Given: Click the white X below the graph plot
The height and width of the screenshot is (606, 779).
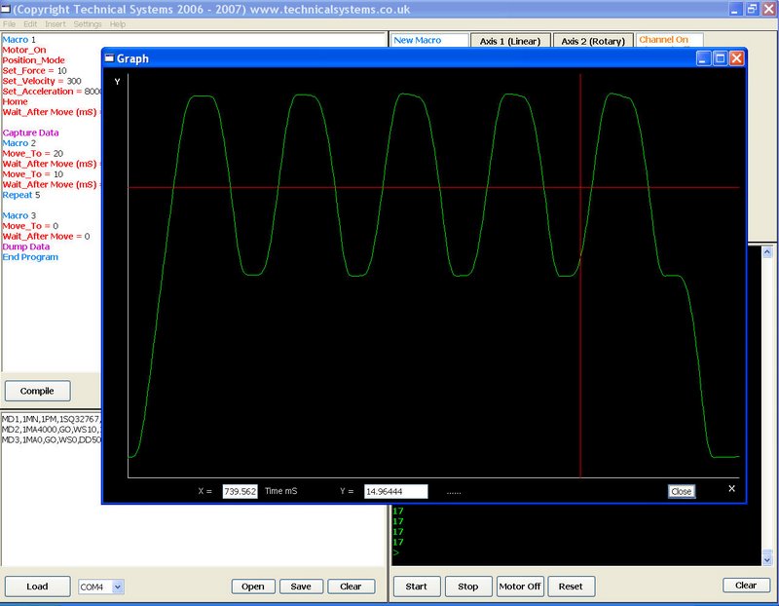Looking at the screenshot, I should click(x=731, y=488).
